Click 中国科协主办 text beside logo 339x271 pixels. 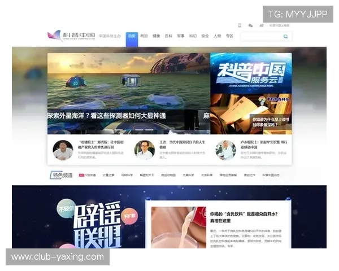[x=110, y=36]
